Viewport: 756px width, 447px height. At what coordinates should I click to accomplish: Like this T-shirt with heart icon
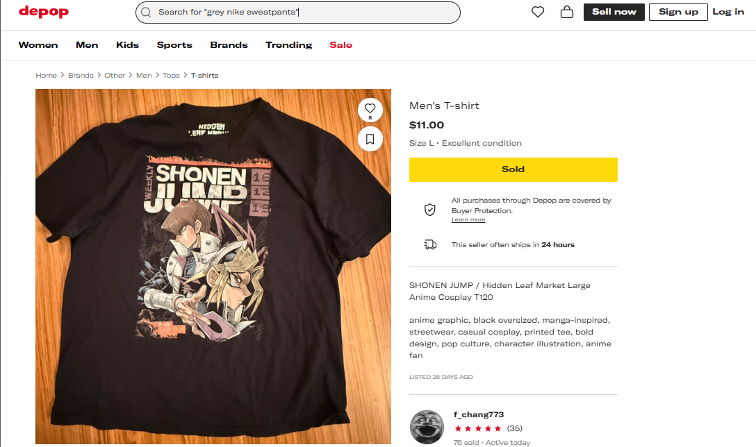[370, 108]
